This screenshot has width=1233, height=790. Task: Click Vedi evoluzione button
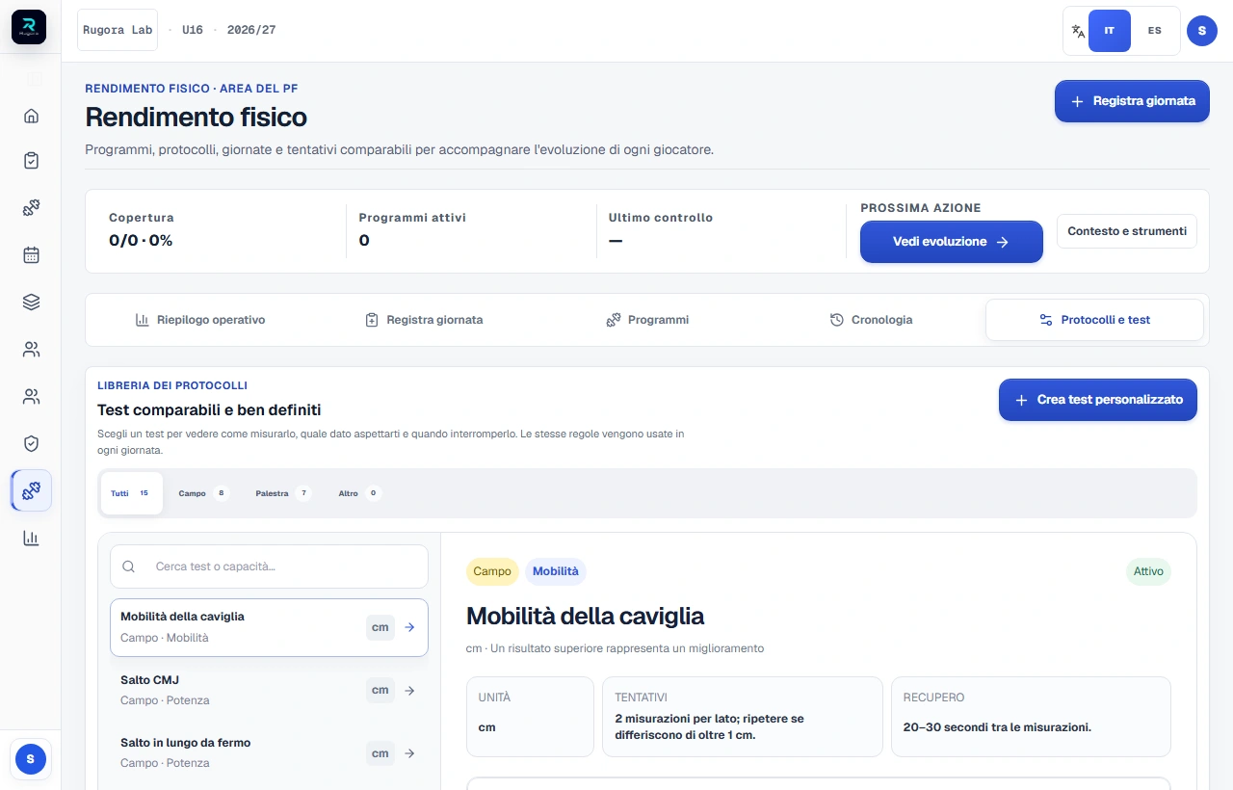(x=952, y=242)
